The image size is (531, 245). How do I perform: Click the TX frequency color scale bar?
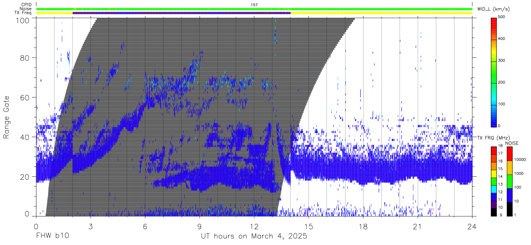click(493, 181)
